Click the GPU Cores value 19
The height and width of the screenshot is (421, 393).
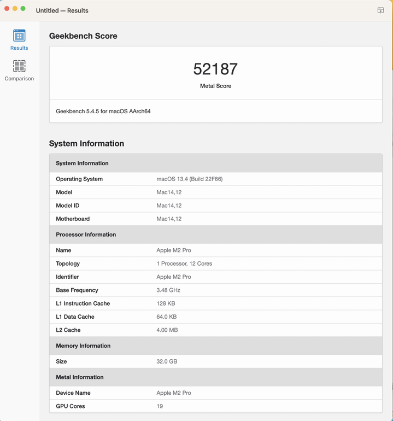[160, 406]
